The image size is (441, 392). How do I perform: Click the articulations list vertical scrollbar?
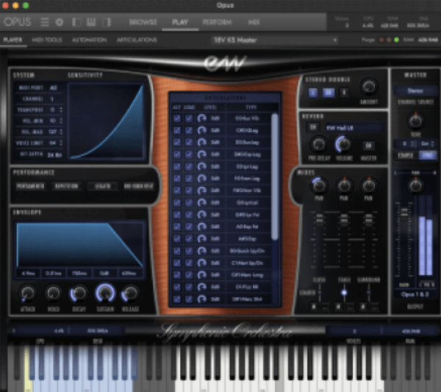(275, 177)
